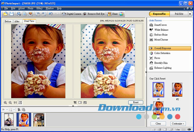
Task: Pick One Click Preset #2 thumbnail
Action: tap(177, 90)
